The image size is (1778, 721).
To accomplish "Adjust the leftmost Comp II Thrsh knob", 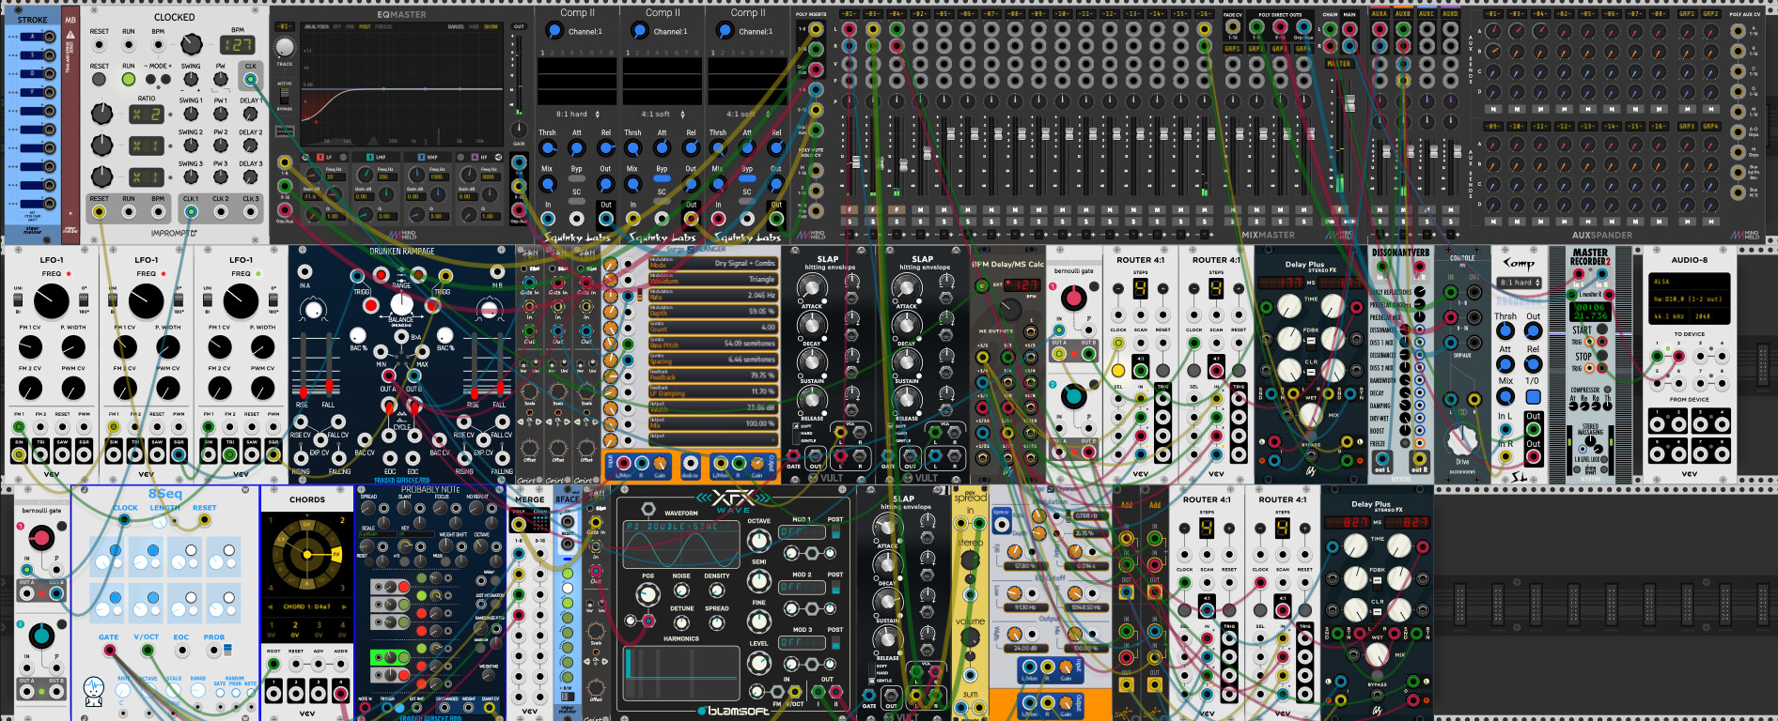I will click(548, 148).
